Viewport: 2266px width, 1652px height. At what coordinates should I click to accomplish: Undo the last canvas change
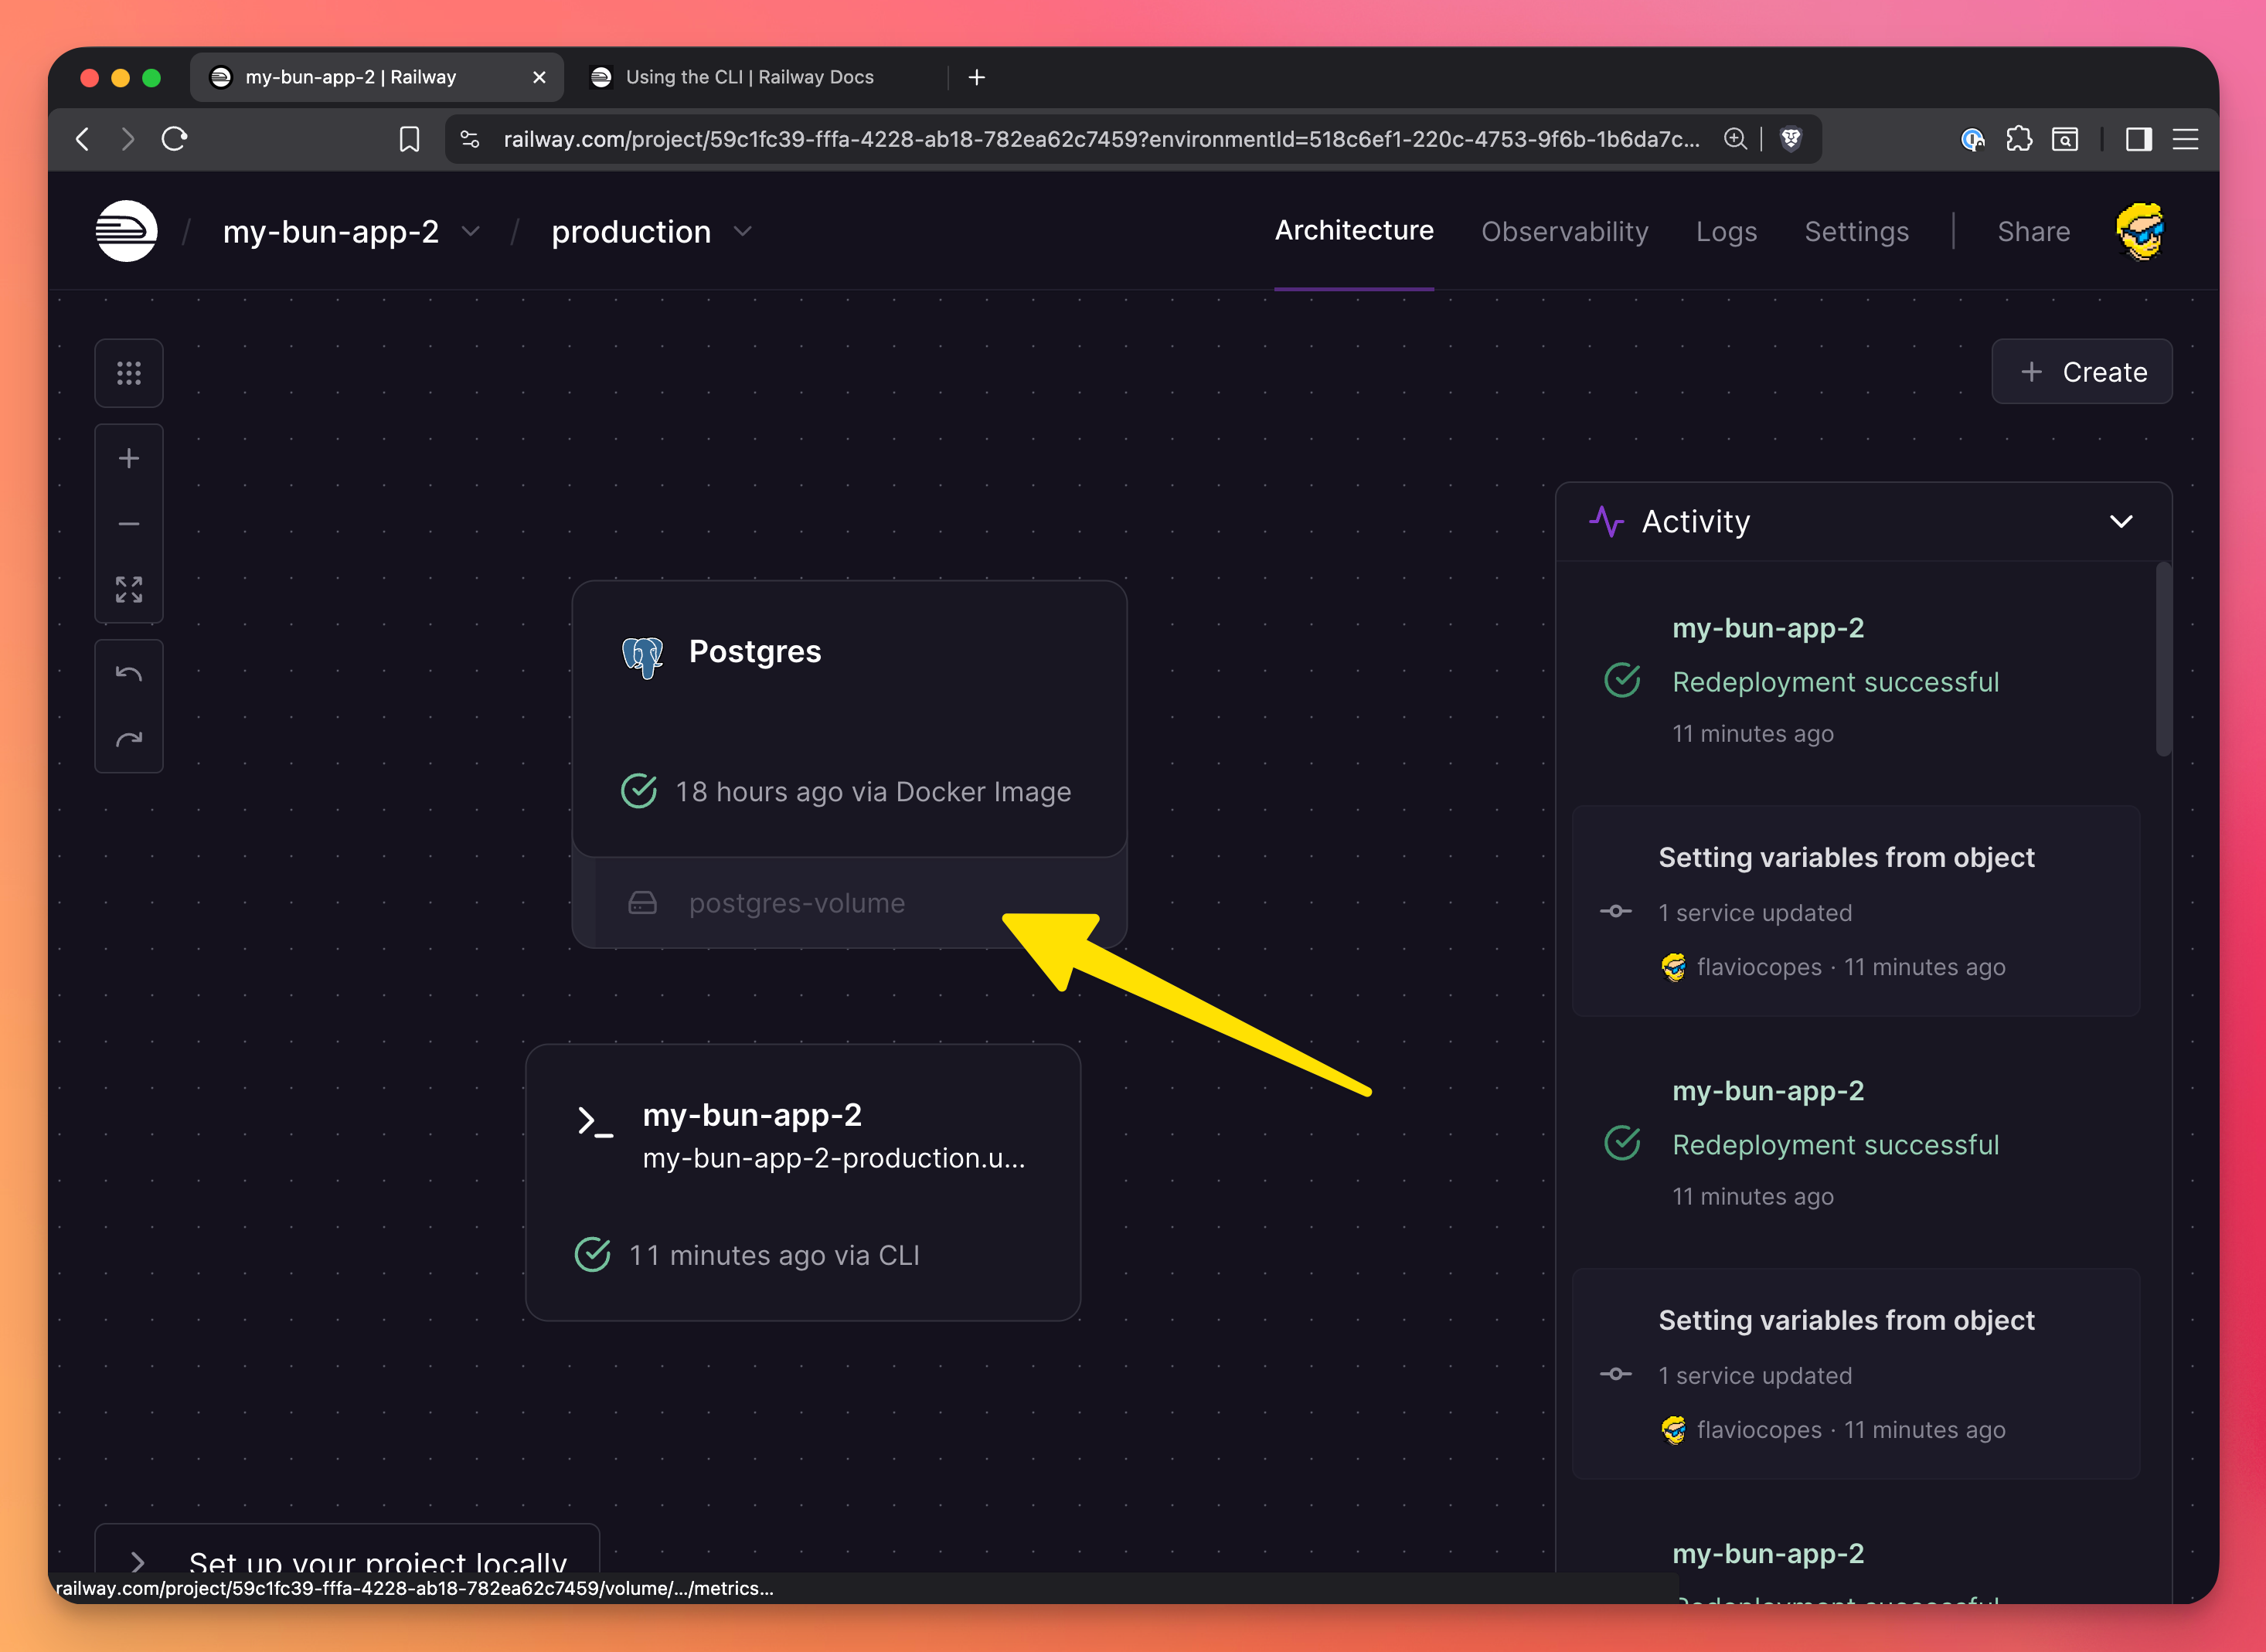(129, 674)
